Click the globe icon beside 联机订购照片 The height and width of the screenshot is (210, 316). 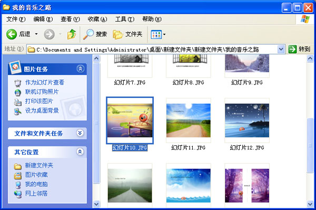18,93
